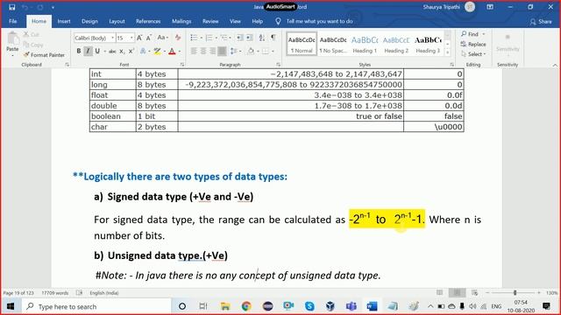The height and width of the screenshot is (315, 561).
Task: Center the paragraph text
Action: pos(203,52)
